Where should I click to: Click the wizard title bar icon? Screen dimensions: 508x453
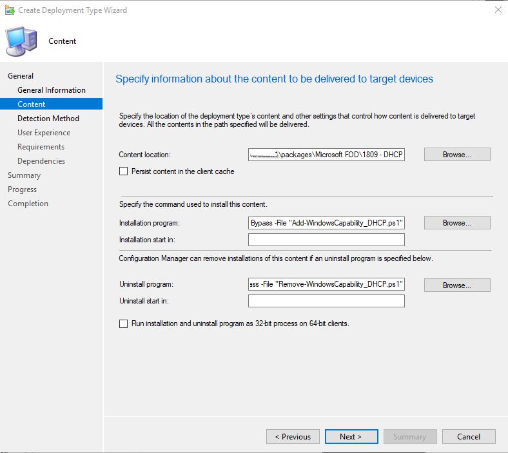(10, 10)
